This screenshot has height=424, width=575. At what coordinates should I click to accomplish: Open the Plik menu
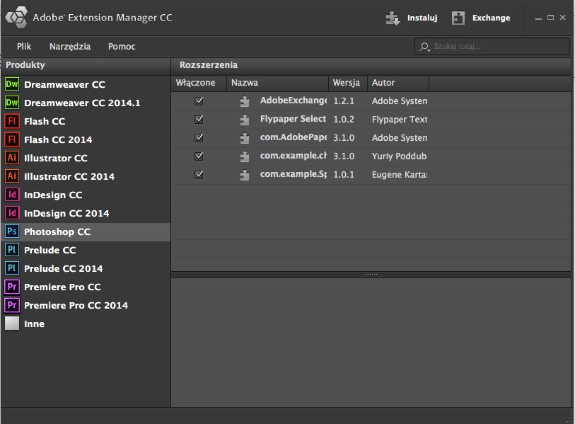(x=24, y=47)
